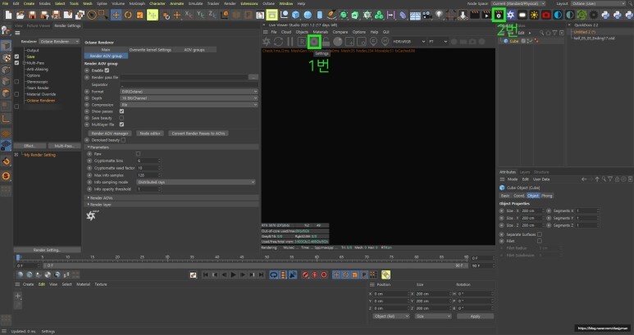Toggle the Multilayer file checkbox

point(121,124)
